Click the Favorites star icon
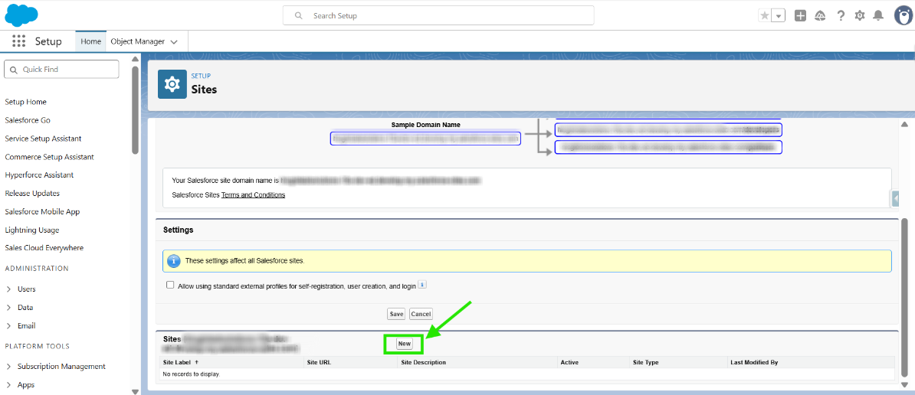 coord(764,15)
